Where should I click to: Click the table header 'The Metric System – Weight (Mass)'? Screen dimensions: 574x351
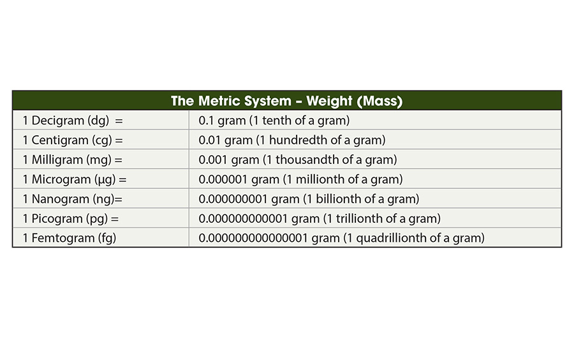tap(286, 101)
